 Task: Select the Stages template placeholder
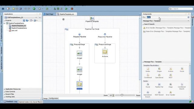pos(159,70)
